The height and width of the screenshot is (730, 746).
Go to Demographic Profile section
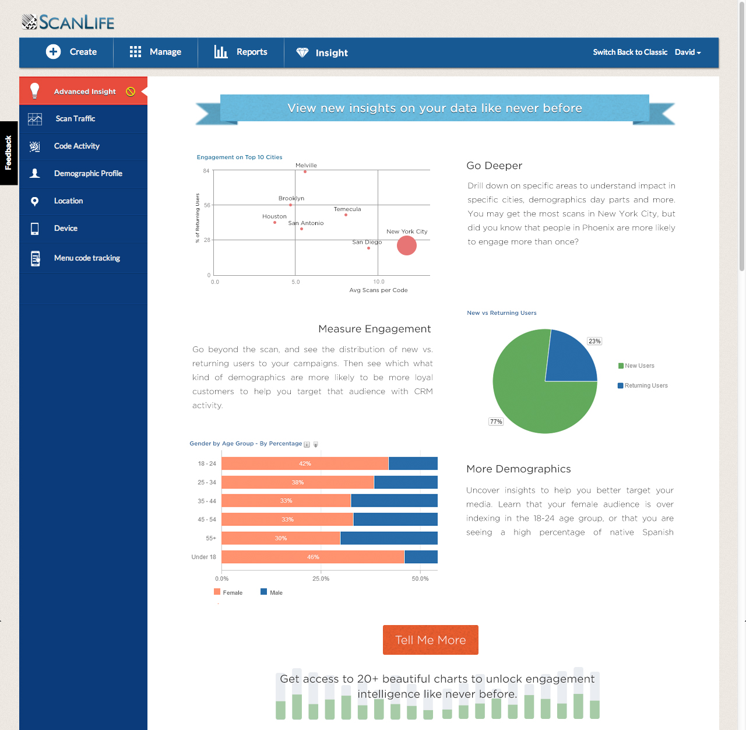(x=88, y=174)
